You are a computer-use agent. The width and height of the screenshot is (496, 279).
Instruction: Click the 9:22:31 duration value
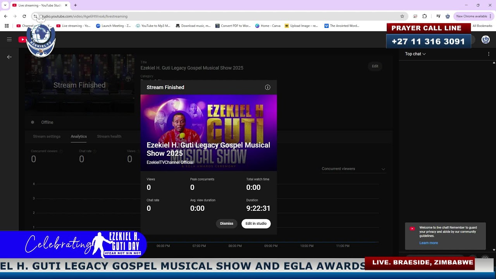click(x=258, y=208)
